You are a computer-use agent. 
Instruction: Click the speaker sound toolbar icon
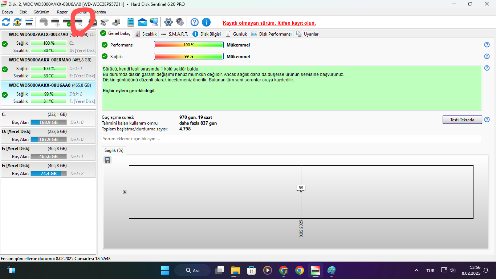pos(180,22)
